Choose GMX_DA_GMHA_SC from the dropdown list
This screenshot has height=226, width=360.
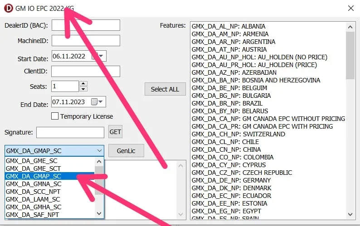coord(49,207)
